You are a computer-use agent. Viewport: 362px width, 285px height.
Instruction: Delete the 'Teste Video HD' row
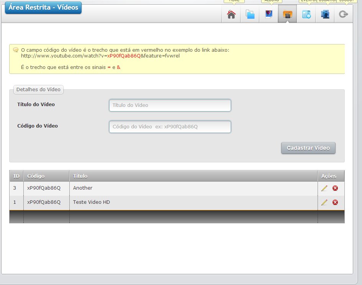(x=335, y=202)
